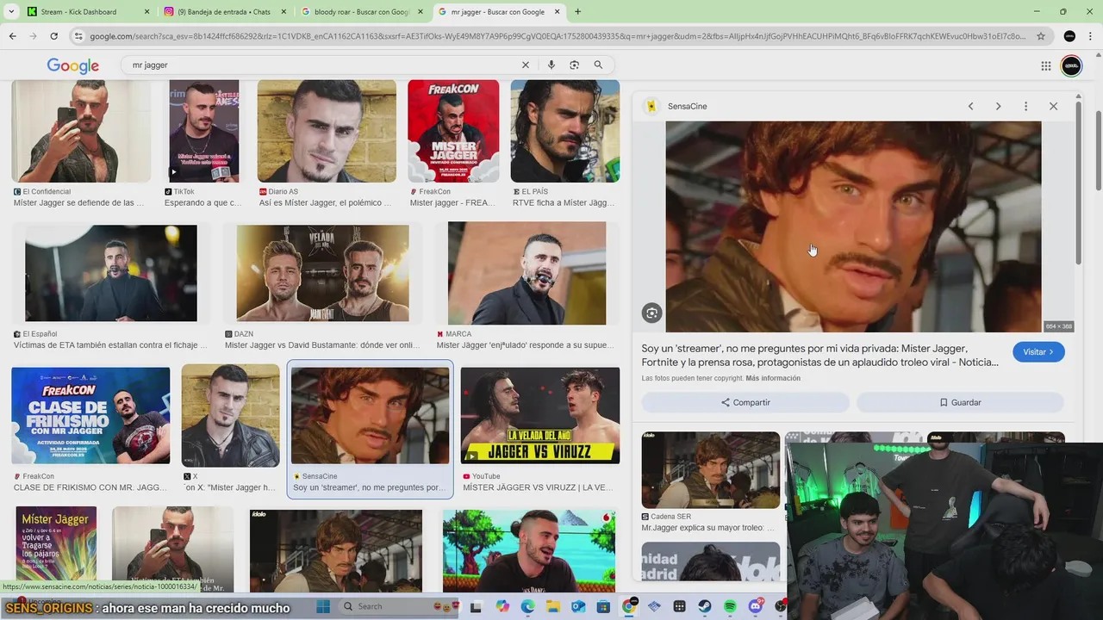Open the Diario AS image result
This screenshot has height=620, width=1103.
(x=327, y=131)
